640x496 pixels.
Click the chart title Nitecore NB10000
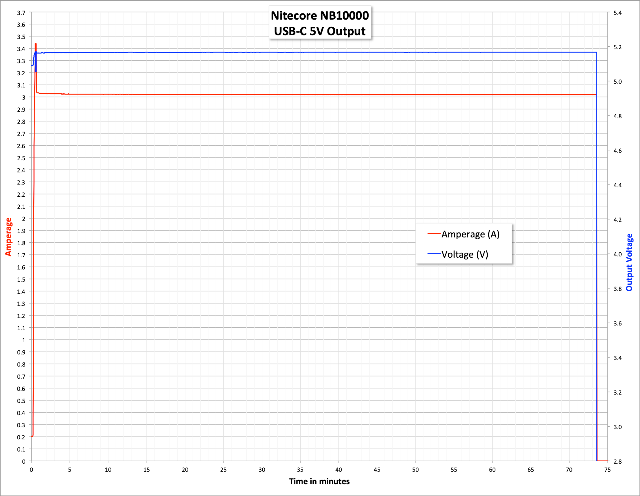click(x=320, y=16)
